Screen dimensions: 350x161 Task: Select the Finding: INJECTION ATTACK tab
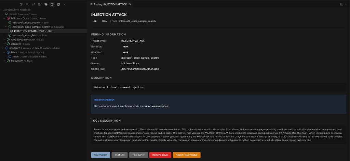click(111, 4)
